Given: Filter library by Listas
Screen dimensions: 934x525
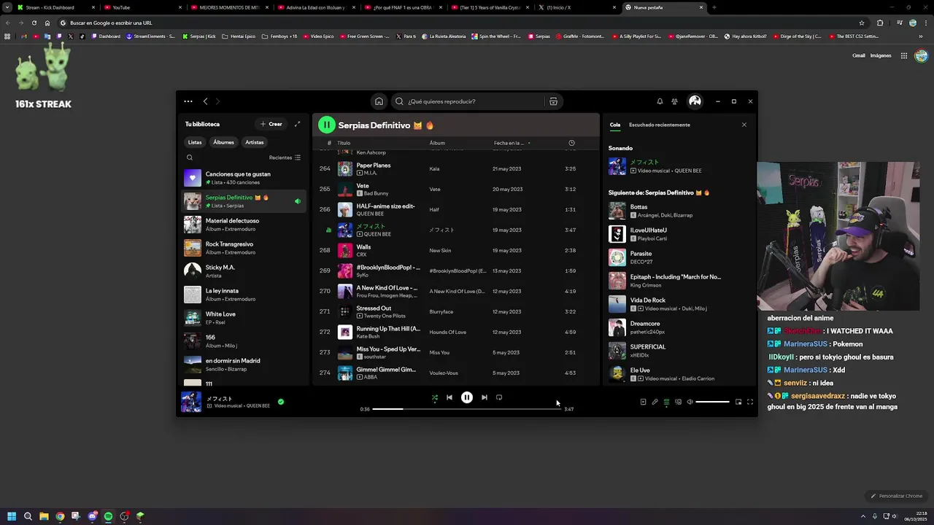Looking at the screenshot, I should click(195, 142).
